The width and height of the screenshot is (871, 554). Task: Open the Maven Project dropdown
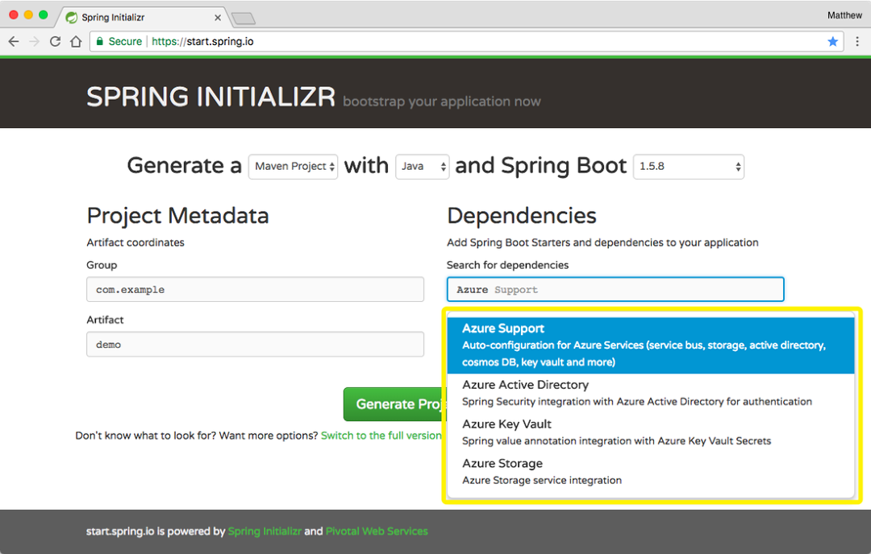(x=293, y=167)
